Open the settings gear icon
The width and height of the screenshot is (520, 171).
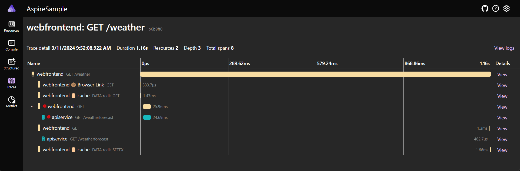click(506, 9)
